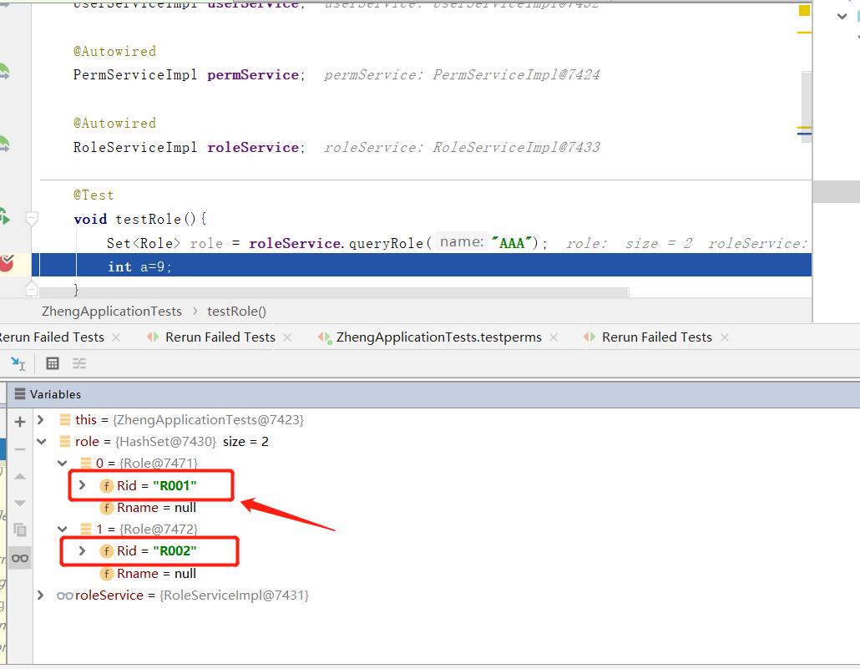The width and height of the screenshot is (860, 669).
Task: Click the "AAA" string argument in code
Action: [512, 243]
